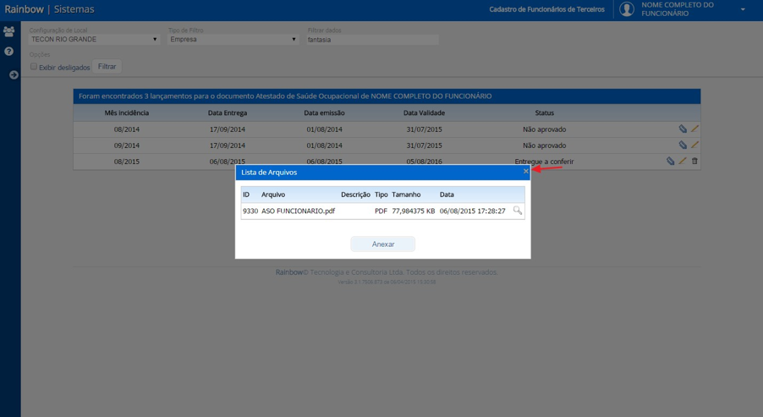Screen dimensions: 763x417
Task: Click the Rainbow | Sistemas logo
Action: click(49, 9)
